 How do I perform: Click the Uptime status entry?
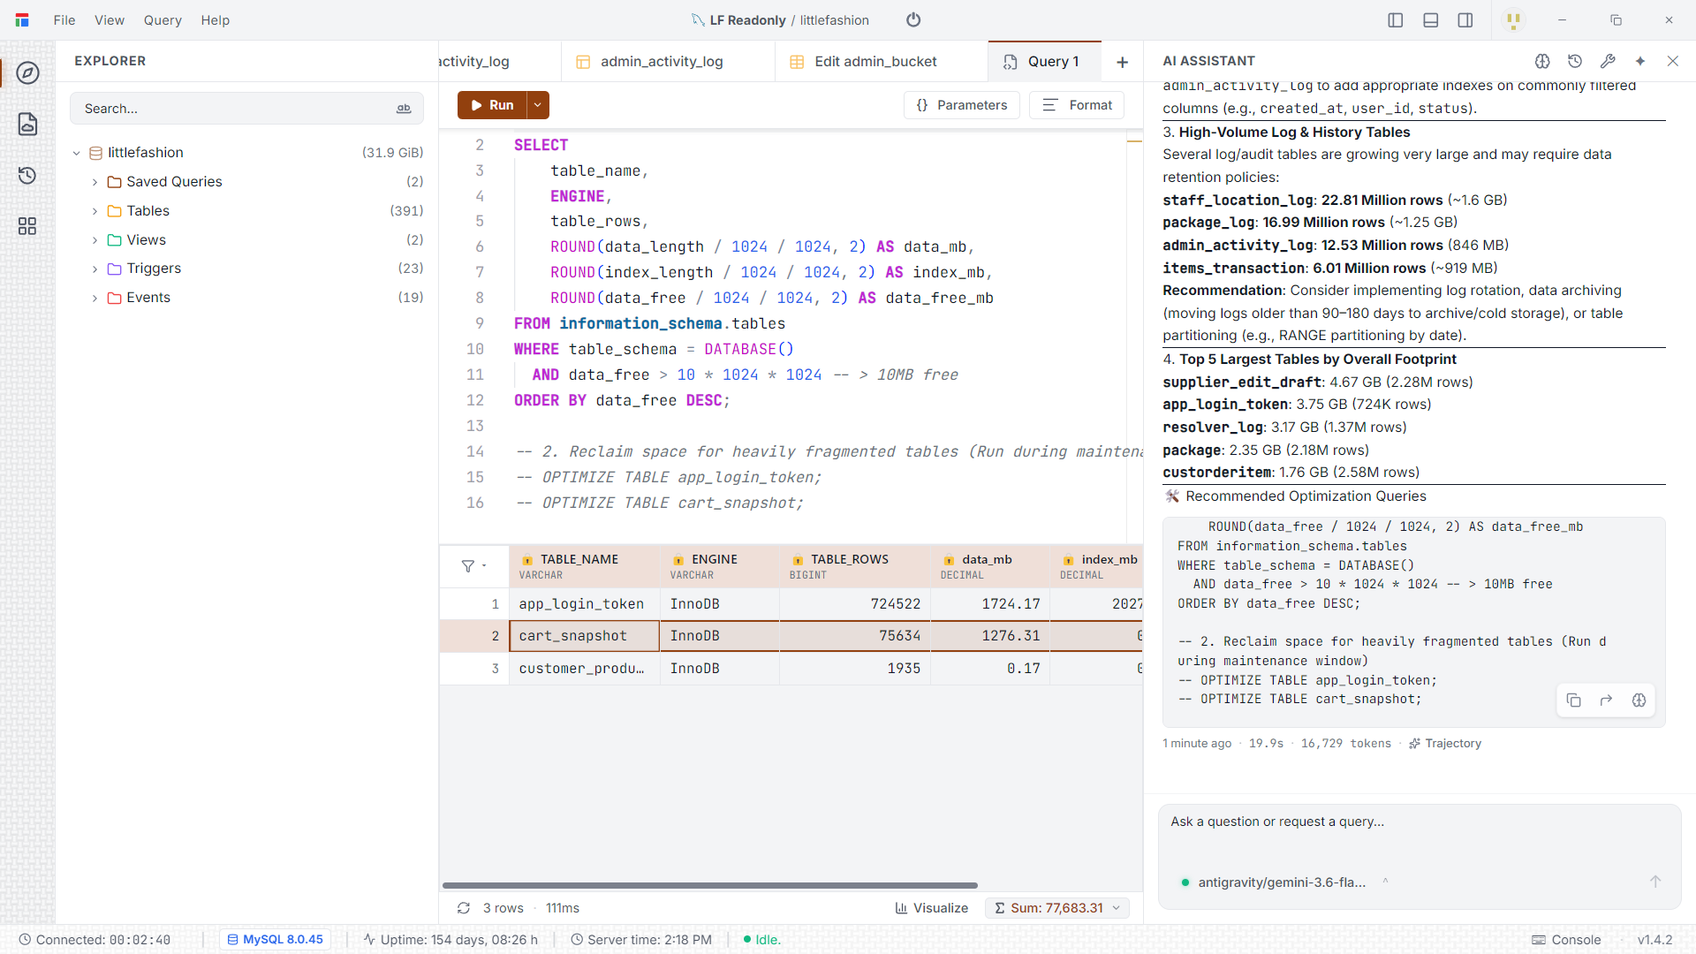[450, 940]
